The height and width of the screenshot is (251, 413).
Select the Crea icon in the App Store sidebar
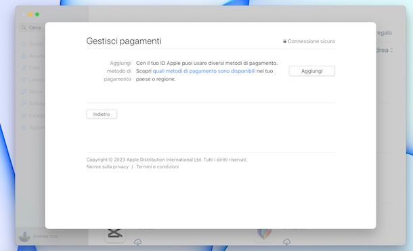point(24,68)
